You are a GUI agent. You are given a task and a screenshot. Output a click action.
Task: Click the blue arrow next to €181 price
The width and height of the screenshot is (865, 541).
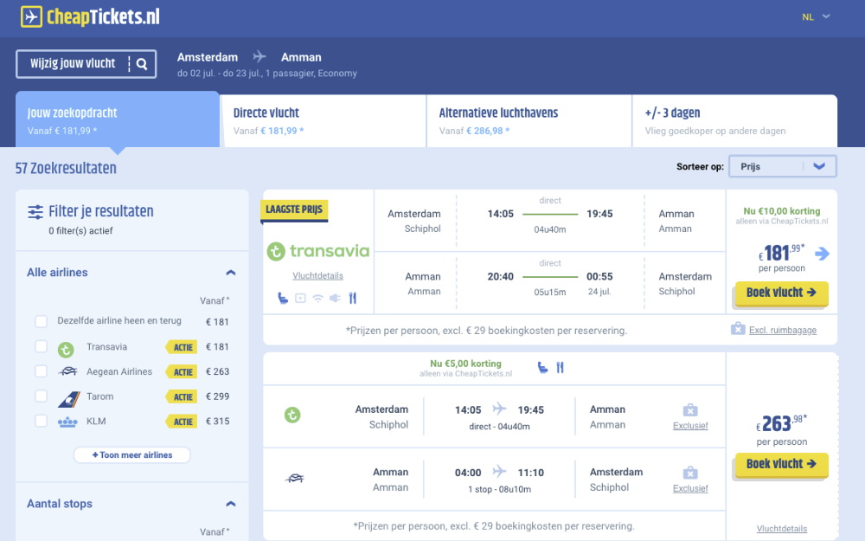[x=822, y=254]
